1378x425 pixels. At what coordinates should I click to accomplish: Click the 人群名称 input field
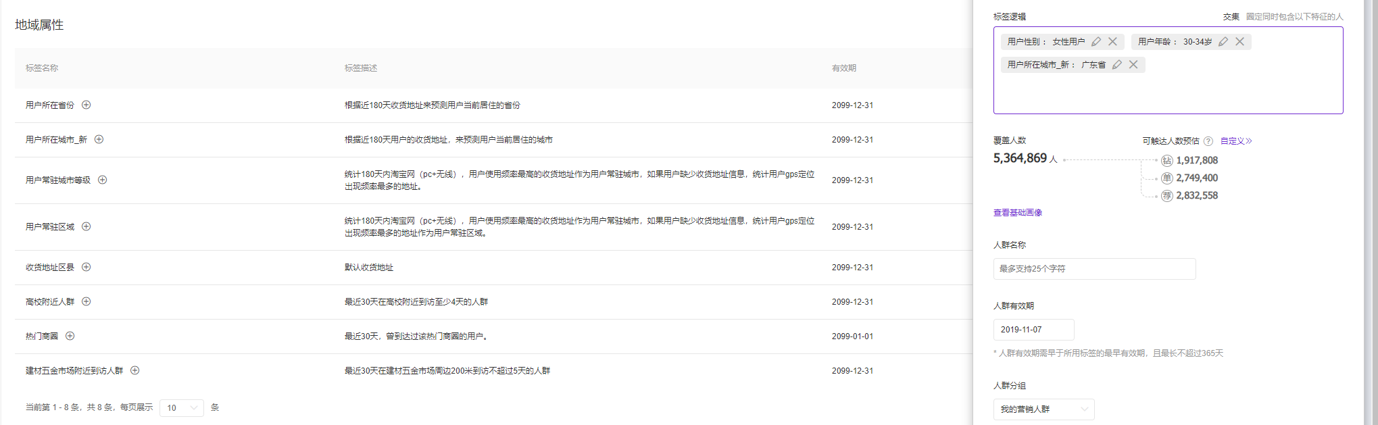tap(1094, 269)
